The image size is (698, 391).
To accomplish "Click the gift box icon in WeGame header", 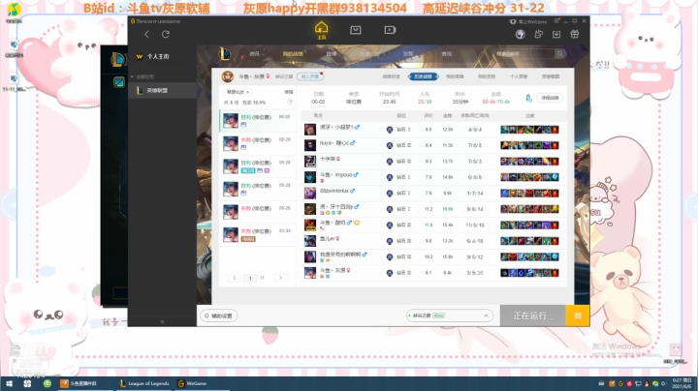I will pos(575,34).
